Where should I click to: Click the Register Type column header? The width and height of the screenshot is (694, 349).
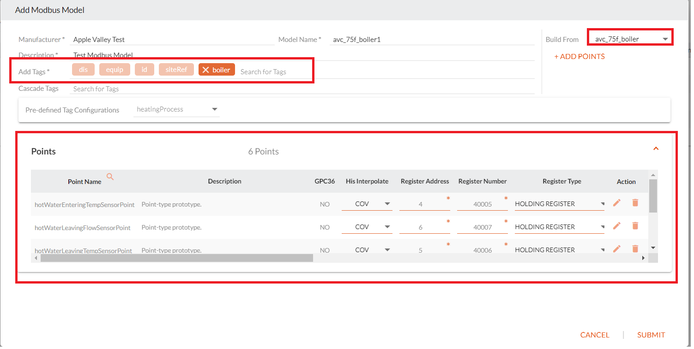(x=561, y=181)
